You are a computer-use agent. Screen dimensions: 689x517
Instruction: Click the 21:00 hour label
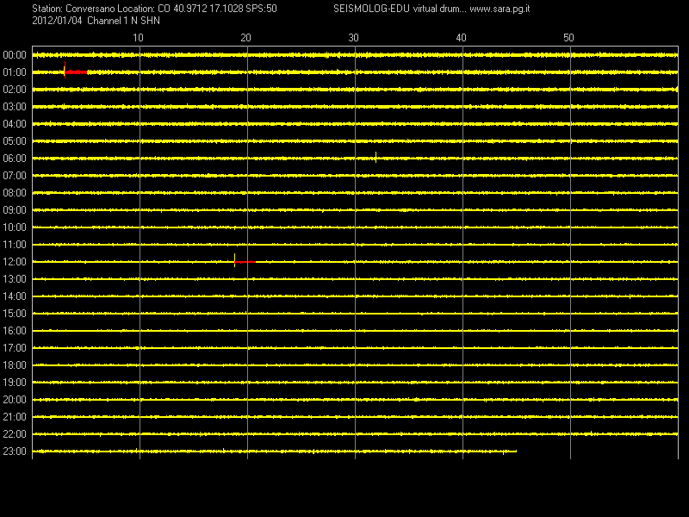click(x=15, y=417)
